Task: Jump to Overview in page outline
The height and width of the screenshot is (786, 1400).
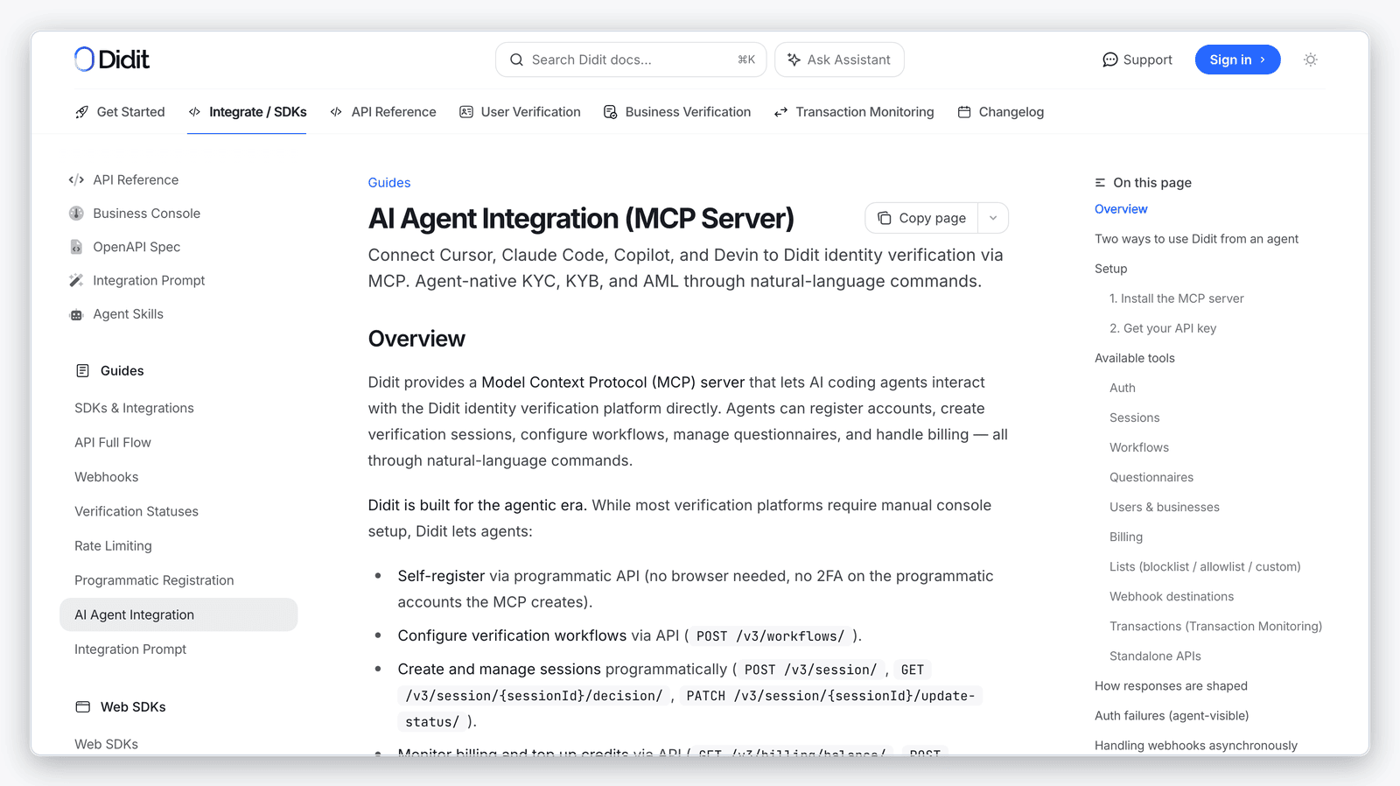Action: 1121,209
